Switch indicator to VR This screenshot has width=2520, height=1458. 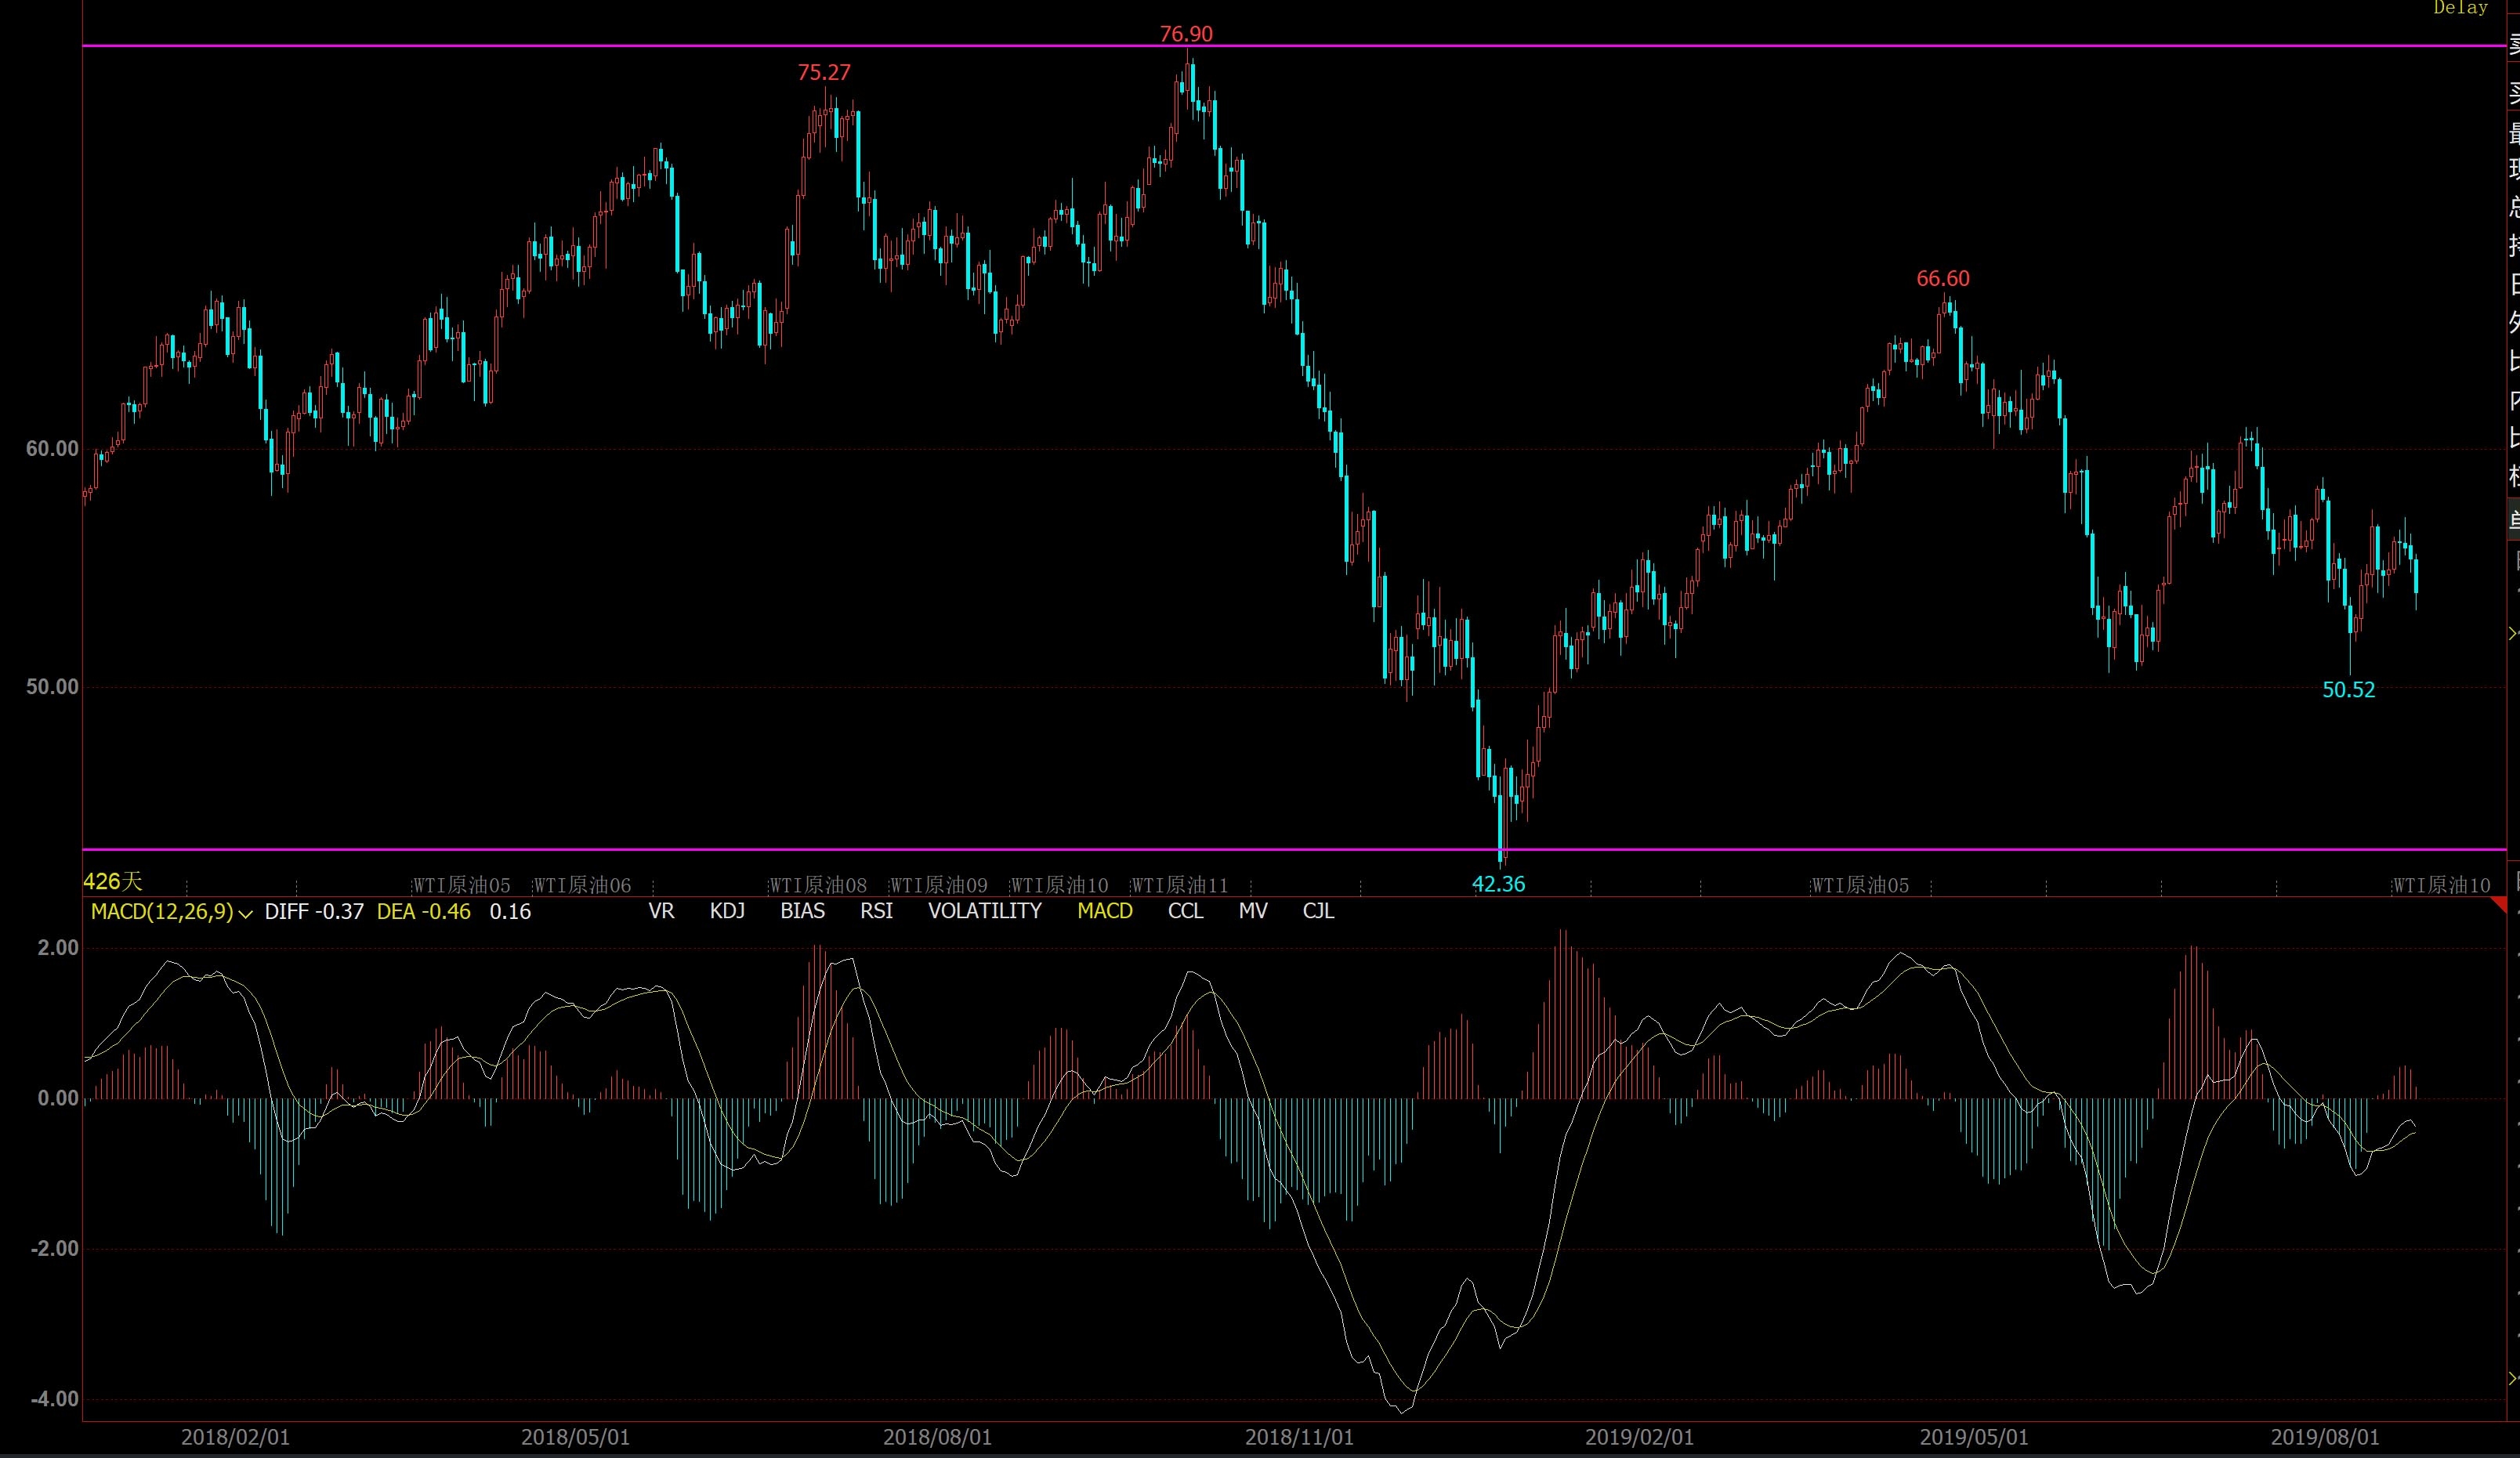[x=661, y=911]
